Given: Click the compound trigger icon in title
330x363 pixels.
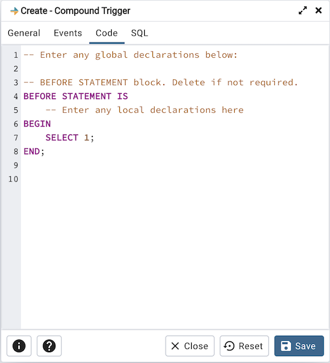Looking at the screenshot, I should (x=15, y=11).
